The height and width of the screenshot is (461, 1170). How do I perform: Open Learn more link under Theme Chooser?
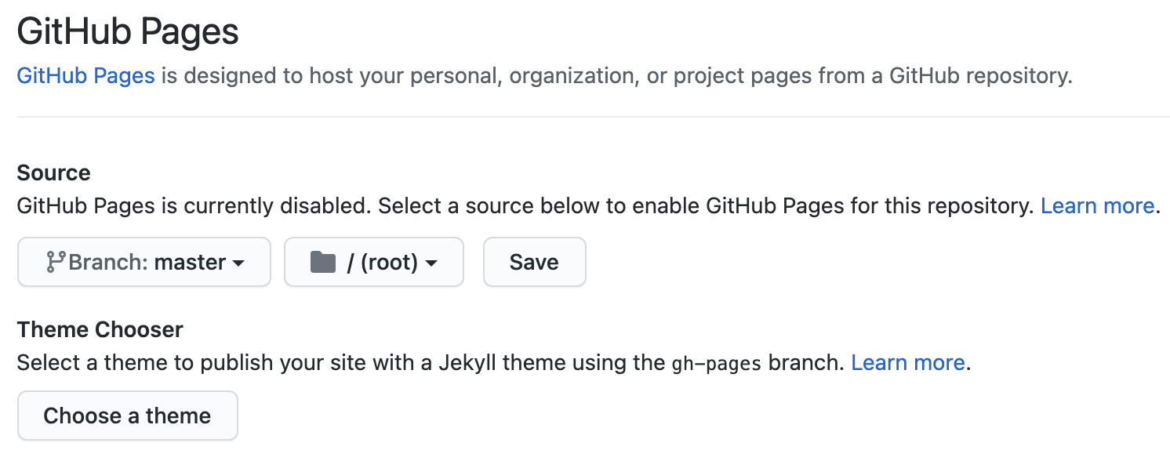point(907,363)
